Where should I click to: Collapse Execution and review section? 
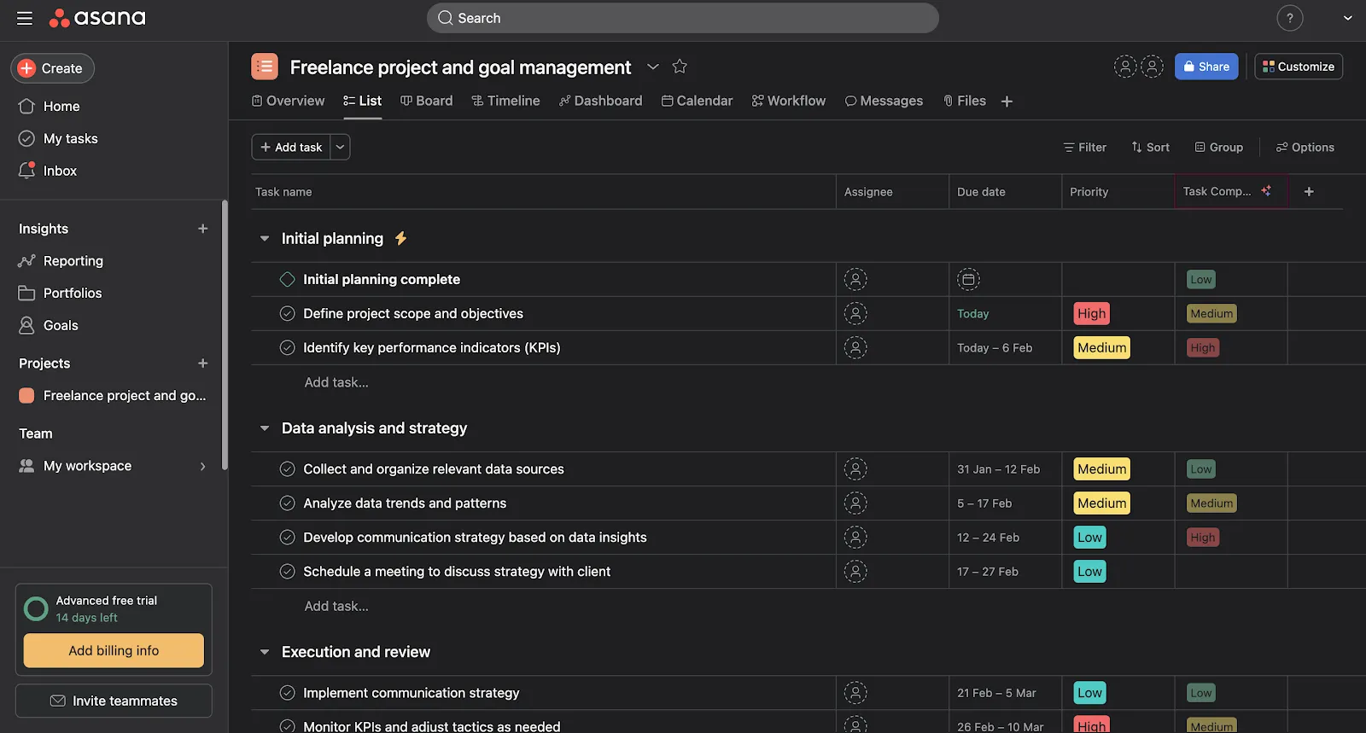point(265,652)
